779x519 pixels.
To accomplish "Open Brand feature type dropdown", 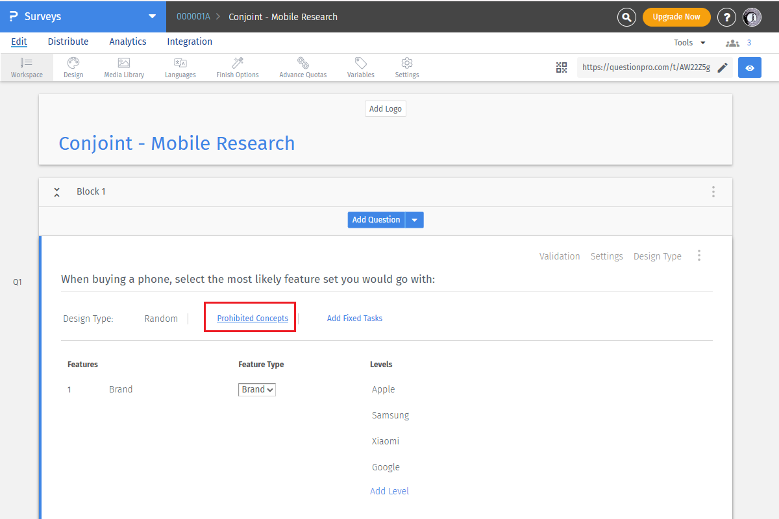I will click(x=257, y=390).
